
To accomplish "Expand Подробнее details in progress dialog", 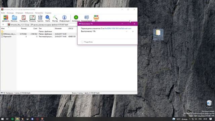I will (x=87, y=42).
